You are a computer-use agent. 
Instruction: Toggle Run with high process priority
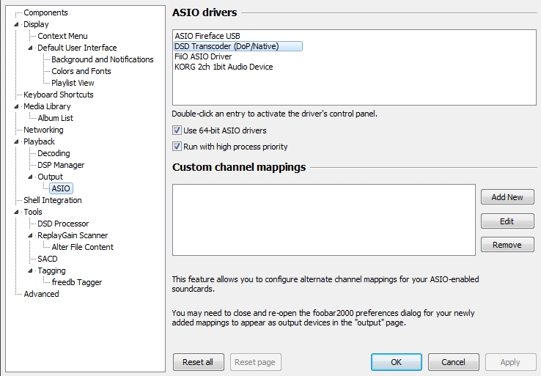click(x=177, y=147)
